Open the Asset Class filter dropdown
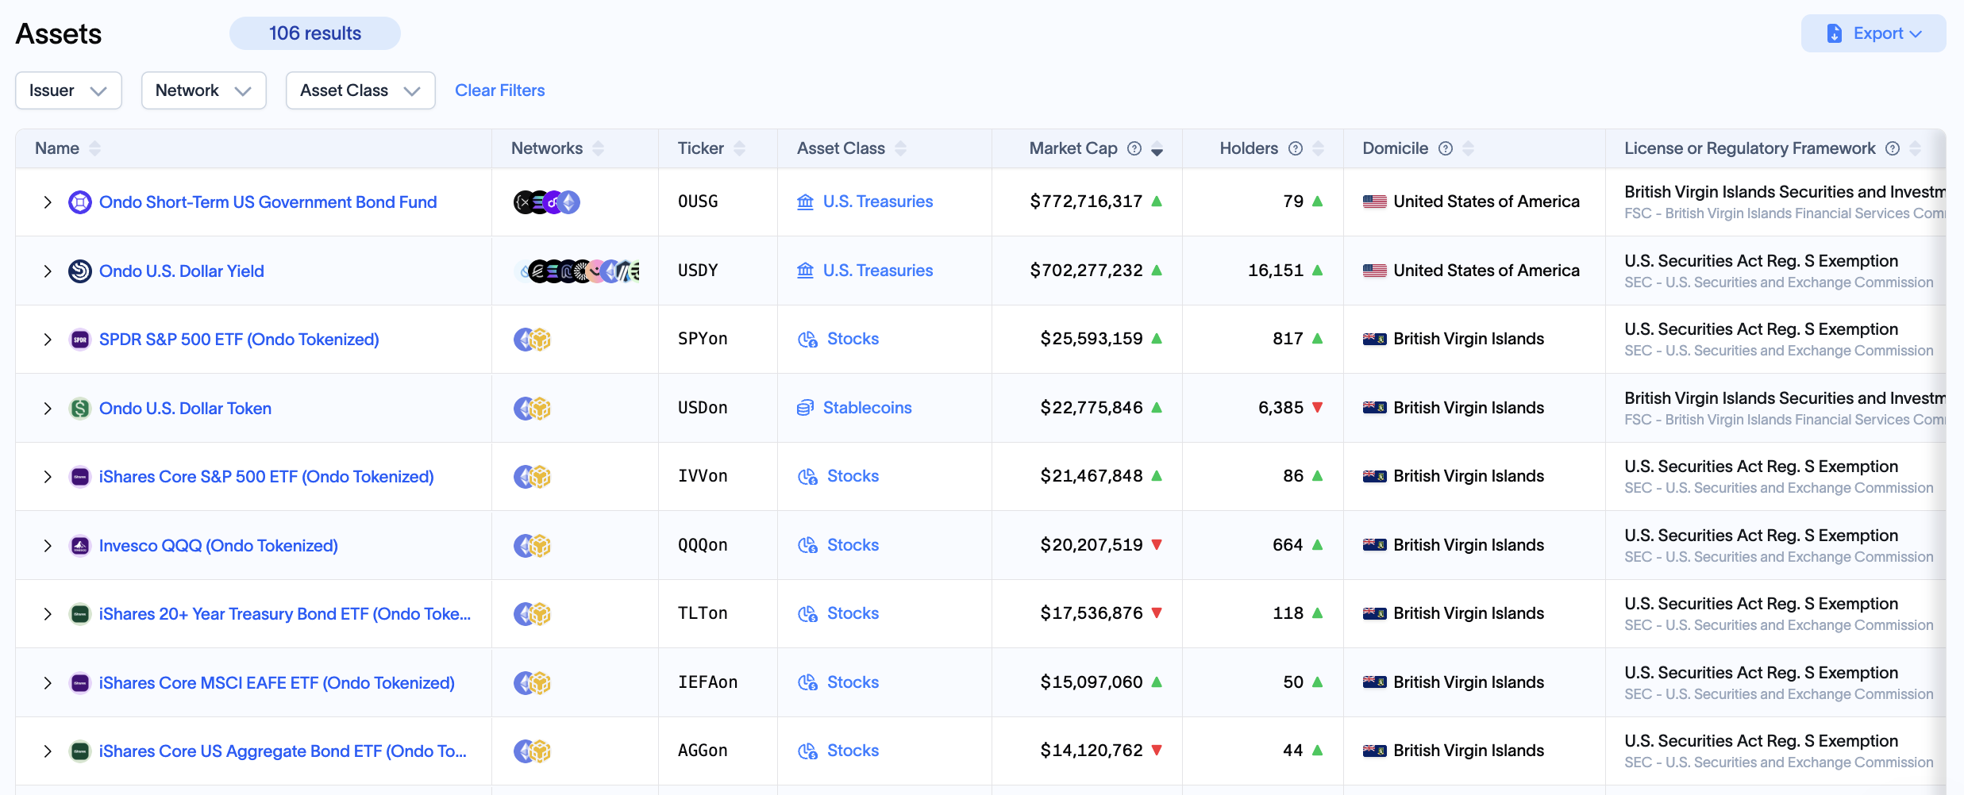Screen dimensions: 1964x795 [360, 90]
